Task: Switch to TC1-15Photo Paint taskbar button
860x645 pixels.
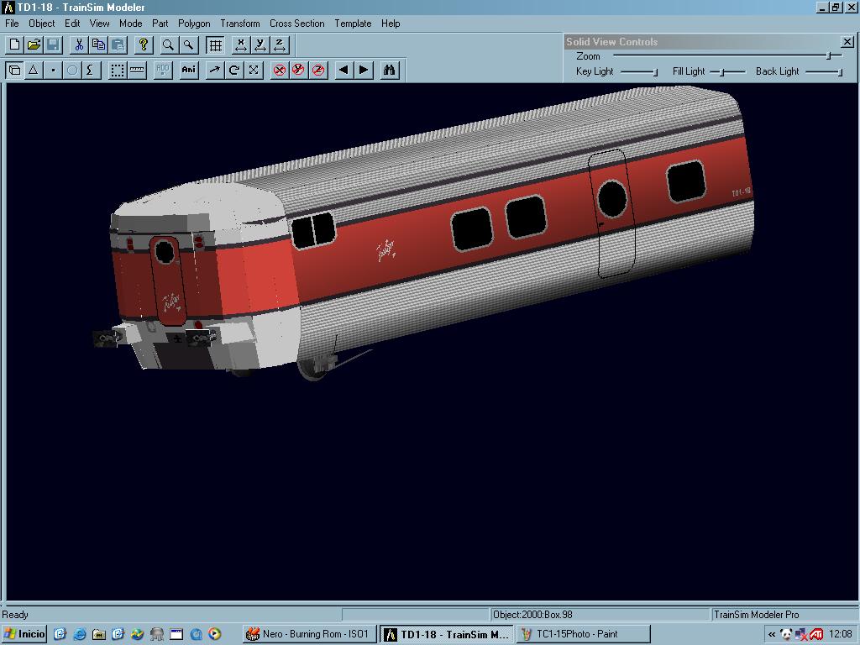Action: 583,634
